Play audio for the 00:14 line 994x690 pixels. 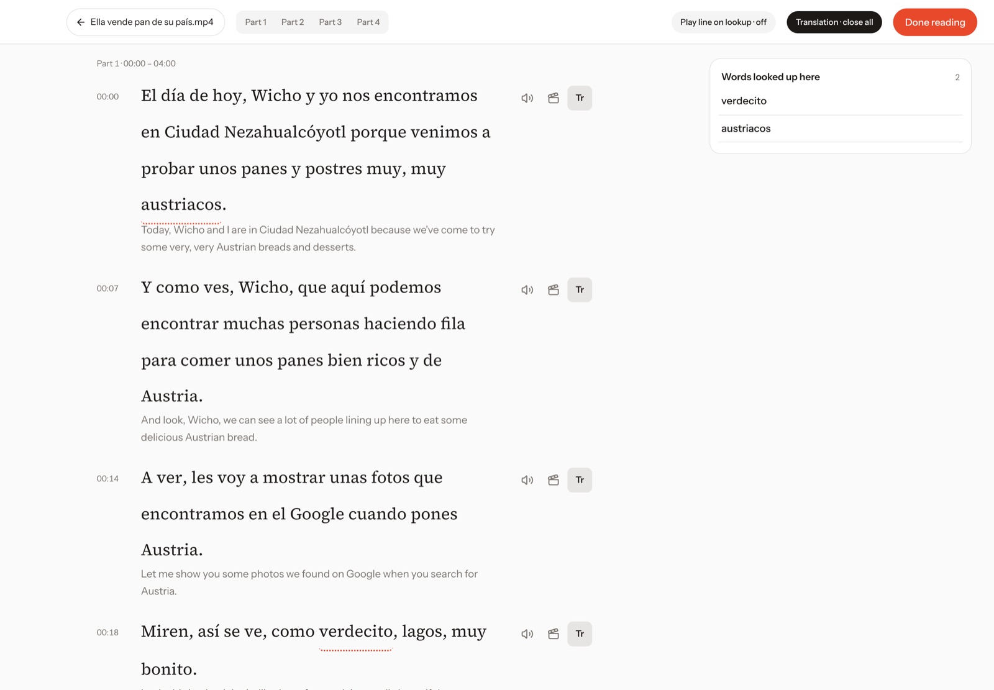click(527, 480)
